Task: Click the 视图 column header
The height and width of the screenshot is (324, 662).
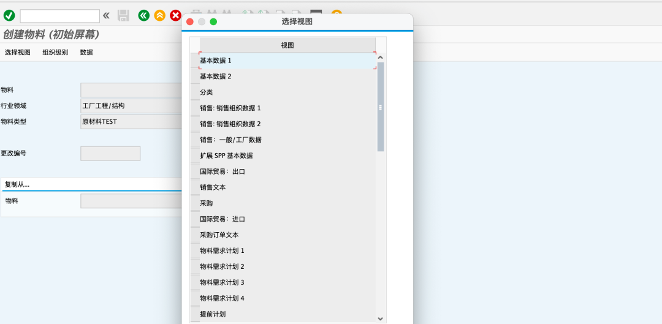Action: pyautogui.click(x=287, y=45)
